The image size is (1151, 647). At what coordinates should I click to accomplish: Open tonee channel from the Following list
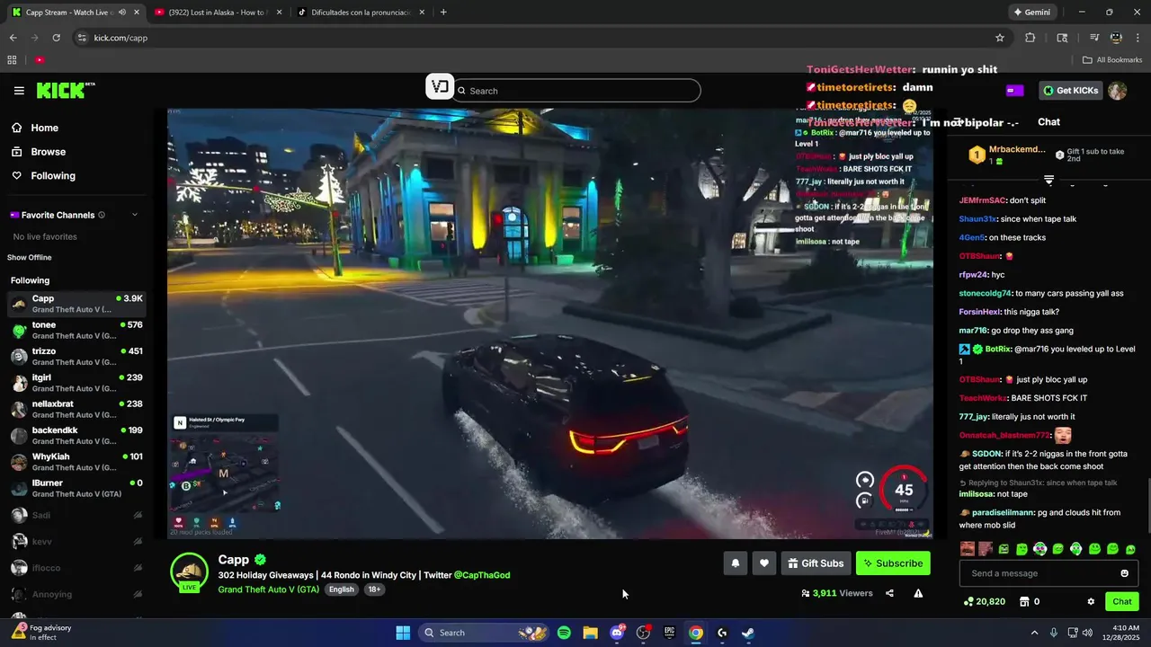coord(76,330)
